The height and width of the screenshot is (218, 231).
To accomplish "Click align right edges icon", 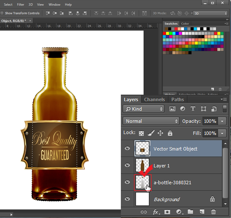I will click(x=84, y=13).
